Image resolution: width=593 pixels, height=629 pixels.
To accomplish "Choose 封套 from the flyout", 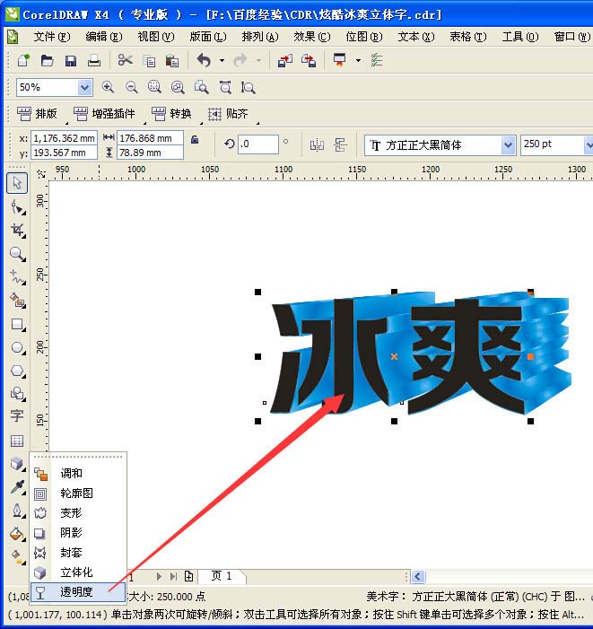I will (x=78, y=553).
